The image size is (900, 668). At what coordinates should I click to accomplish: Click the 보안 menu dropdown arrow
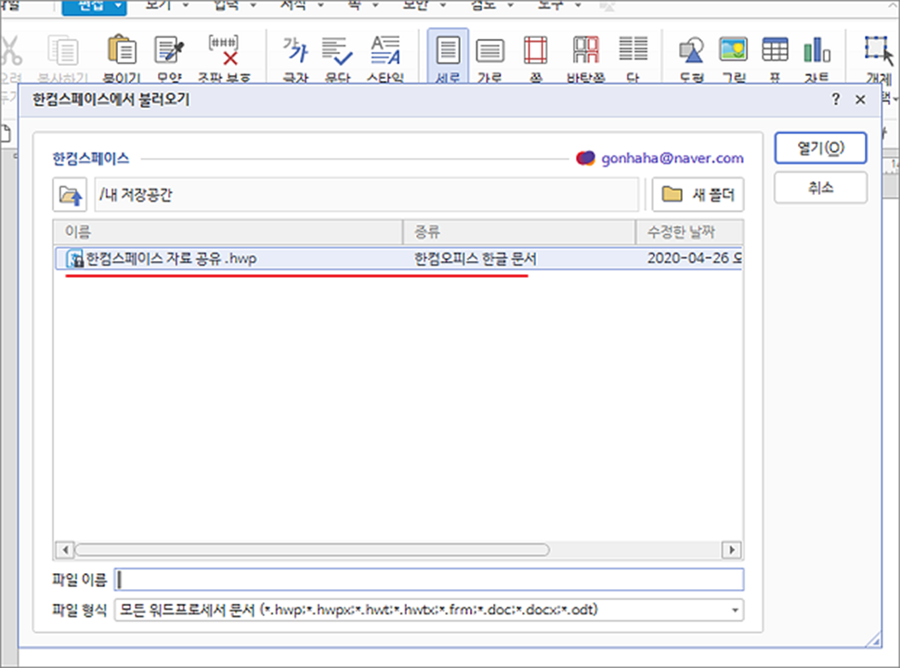443,6
